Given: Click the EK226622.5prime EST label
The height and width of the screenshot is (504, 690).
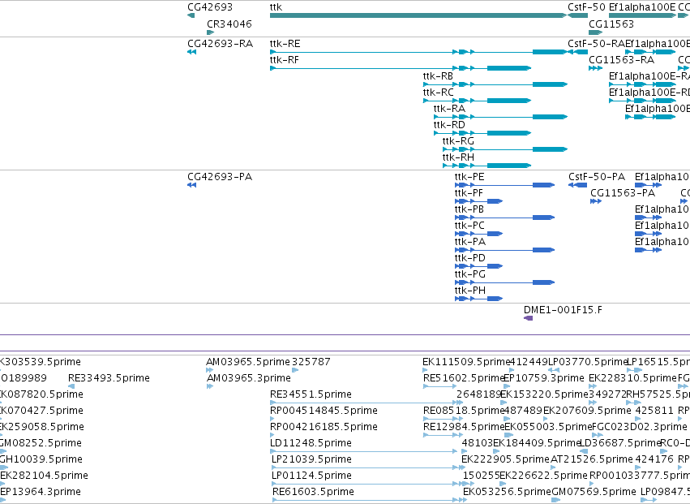Looking at the screenshot, I should (x=544, y=476).
